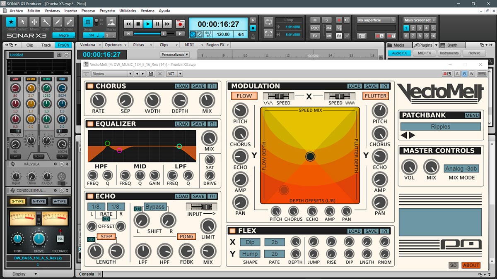Screen dimensions: 497x279
Task: Open the Ripples preset dropdown in VectoMelt
Action: [x=112, y=74]
